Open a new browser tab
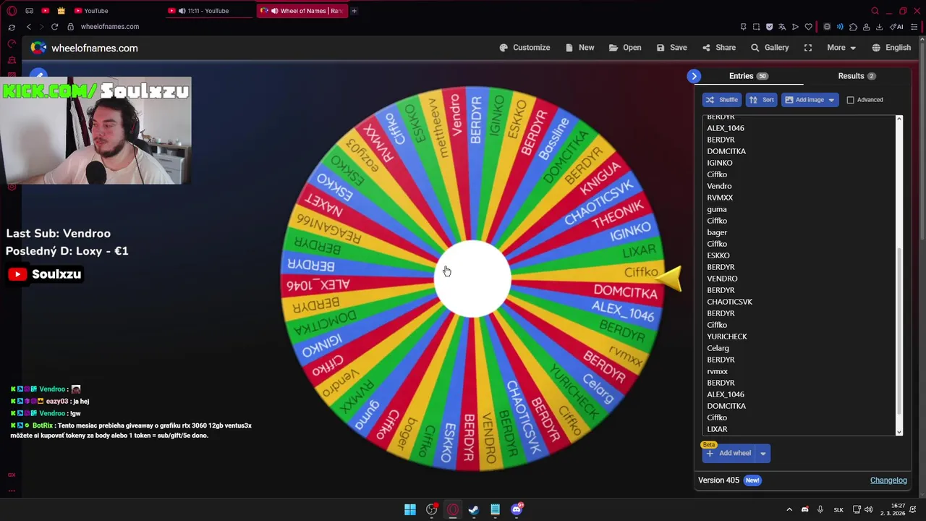The width and height of the screenshot is (926, 521). coord(354,11)
